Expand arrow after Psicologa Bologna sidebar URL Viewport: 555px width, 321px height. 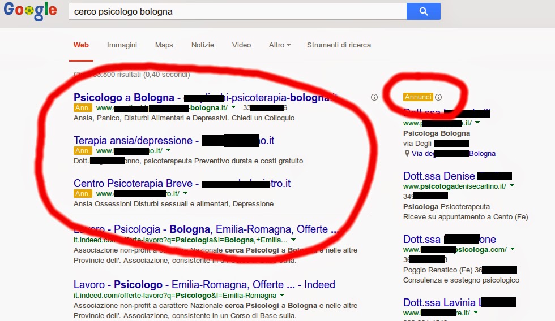[477, 123]
